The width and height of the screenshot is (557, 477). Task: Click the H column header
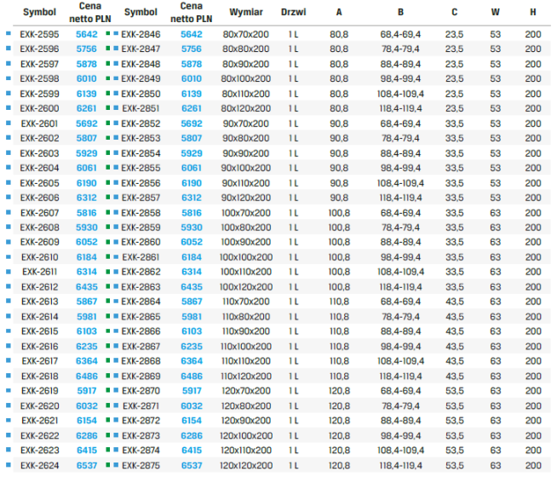pos(533,13)
